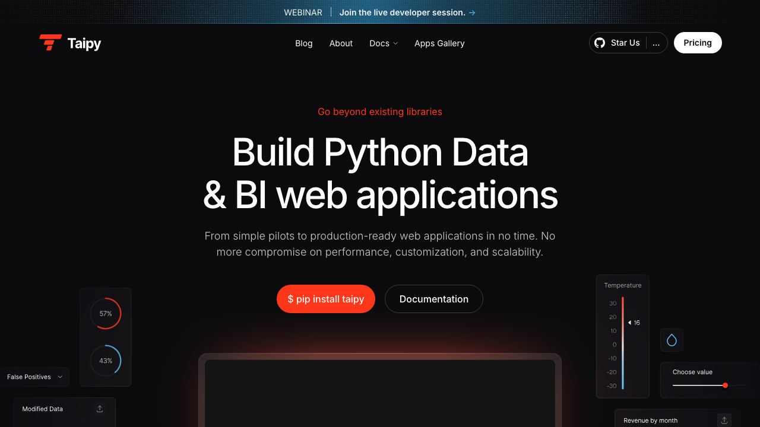Click the app preview window
Image resolution: width=760 pixels, height=427 pixels.
380,390
